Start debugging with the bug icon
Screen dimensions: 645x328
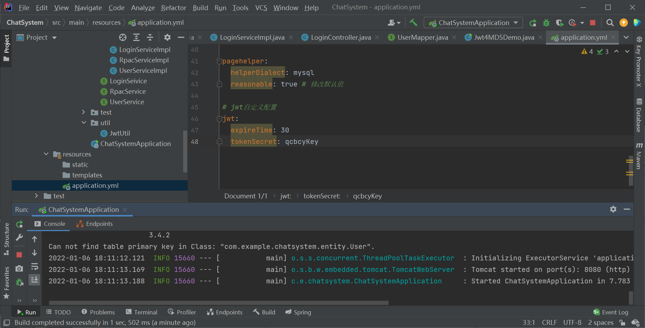(x=546, y=22)
